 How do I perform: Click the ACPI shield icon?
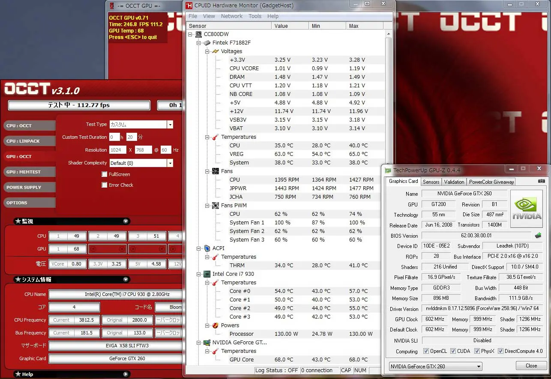coord(207,248)
